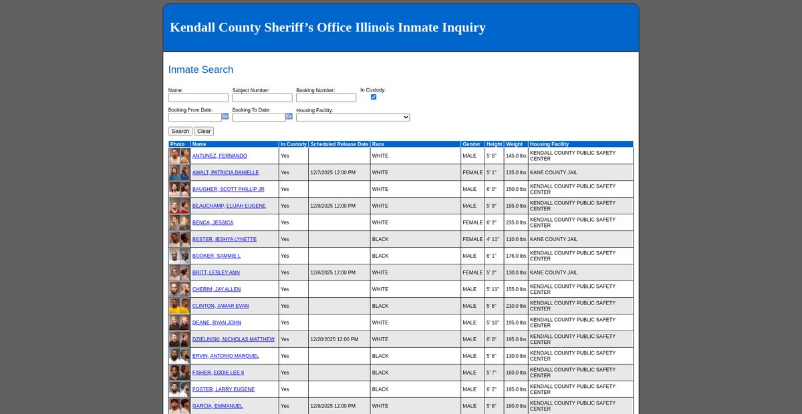
Task: Click photo thumbnail for BRITT, LESLEY
Action: coord(180,272)
